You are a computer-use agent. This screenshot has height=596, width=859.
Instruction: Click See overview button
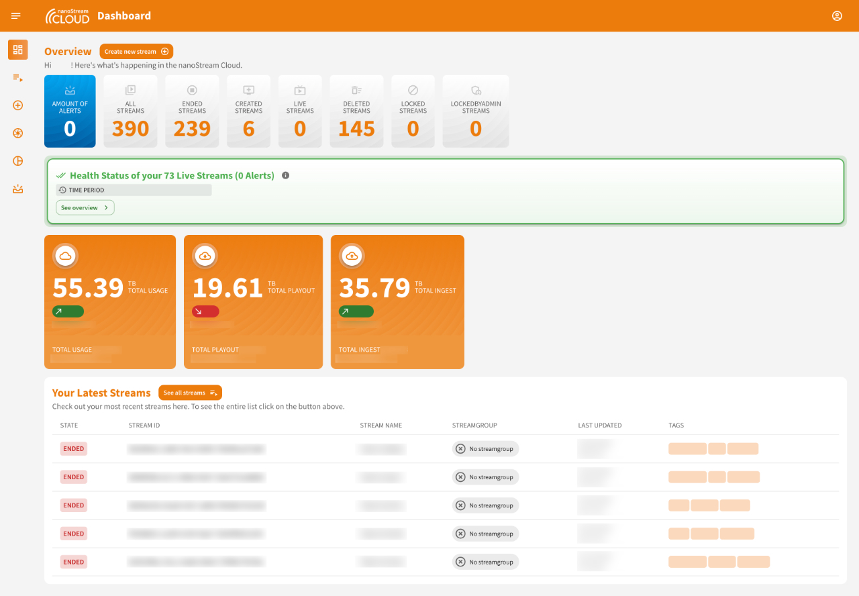85,208
